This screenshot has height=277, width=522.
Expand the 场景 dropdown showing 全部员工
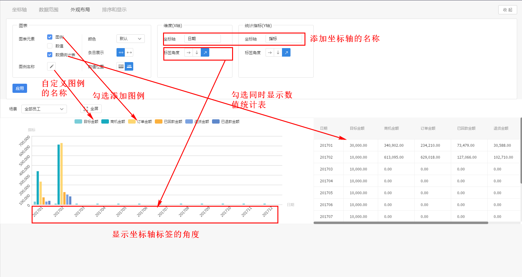[x=44, y=109]
